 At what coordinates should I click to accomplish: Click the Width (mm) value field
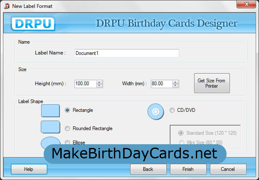point(162,84)
